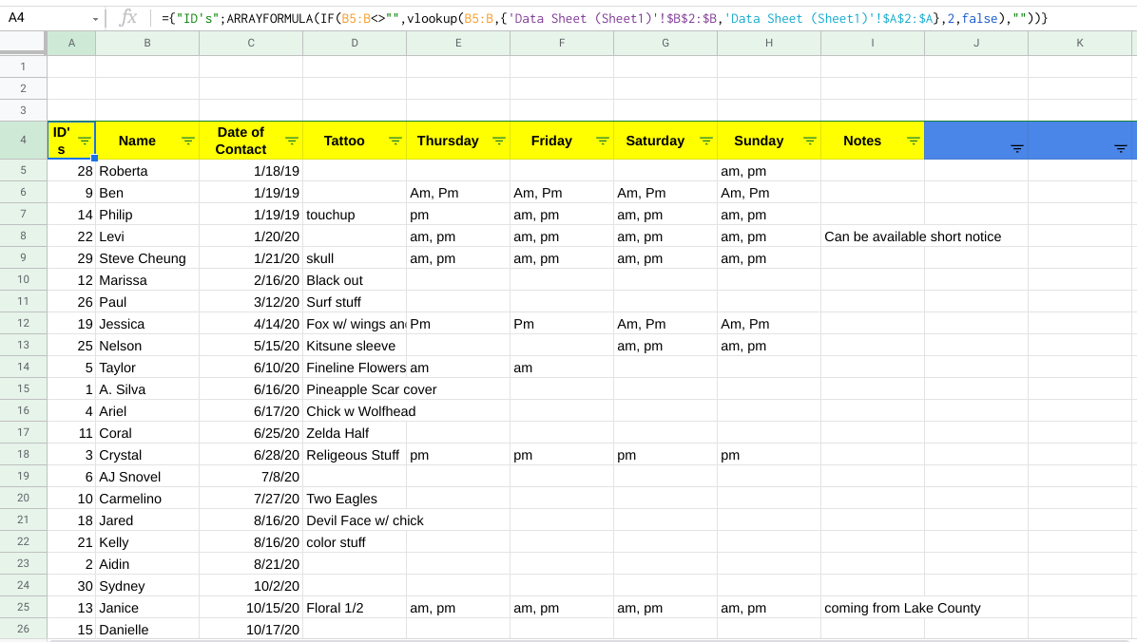Open the filter for the Thursday column
Viewport: 1137px width, 642px height.
point(499,141)
